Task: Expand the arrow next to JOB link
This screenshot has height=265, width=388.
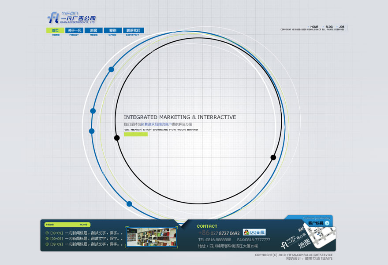Action: pyautogui.click(x=337, y=27)
